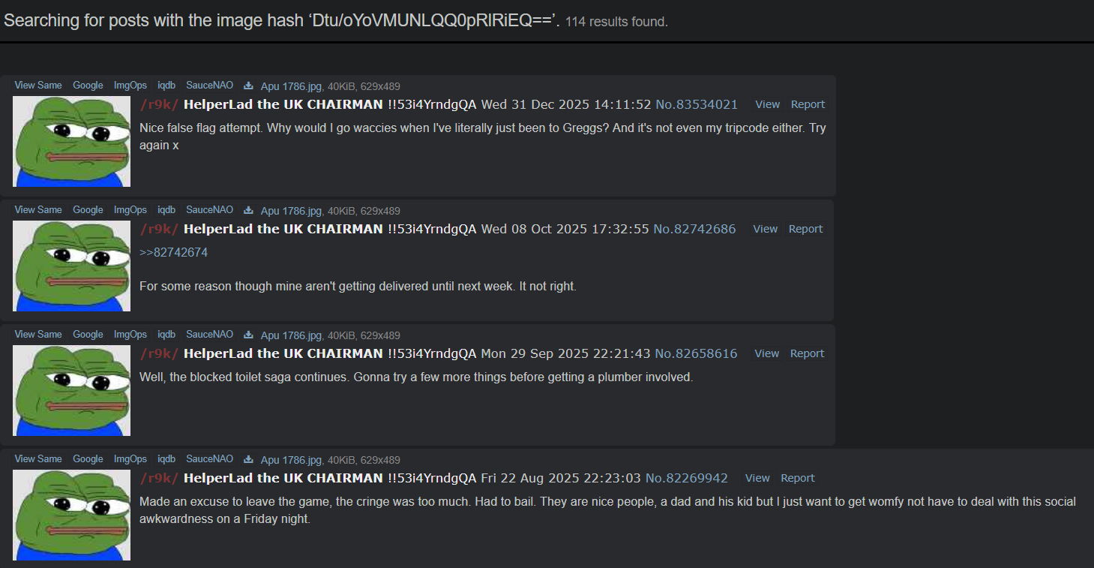
Task: Click post number No.82658616
Action: [696, 353]
